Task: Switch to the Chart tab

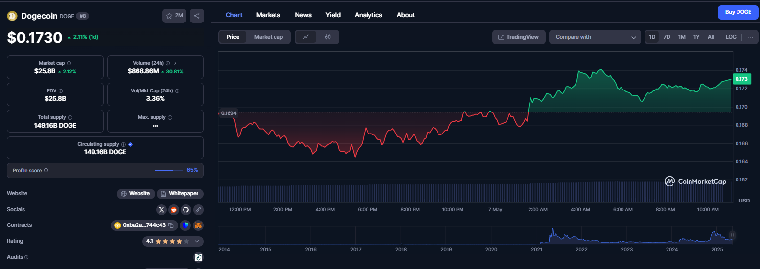Action: click(234, 15)
